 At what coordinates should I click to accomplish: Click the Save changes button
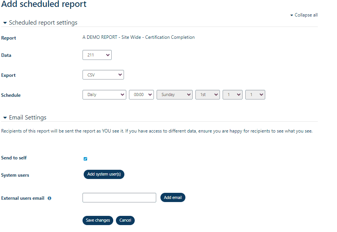(x=97, y=220)
